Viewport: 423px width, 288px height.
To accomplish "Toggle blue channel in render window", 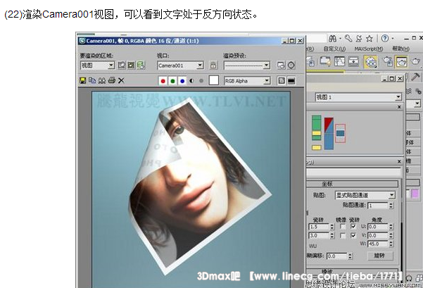I will click(x=182, y=81).
